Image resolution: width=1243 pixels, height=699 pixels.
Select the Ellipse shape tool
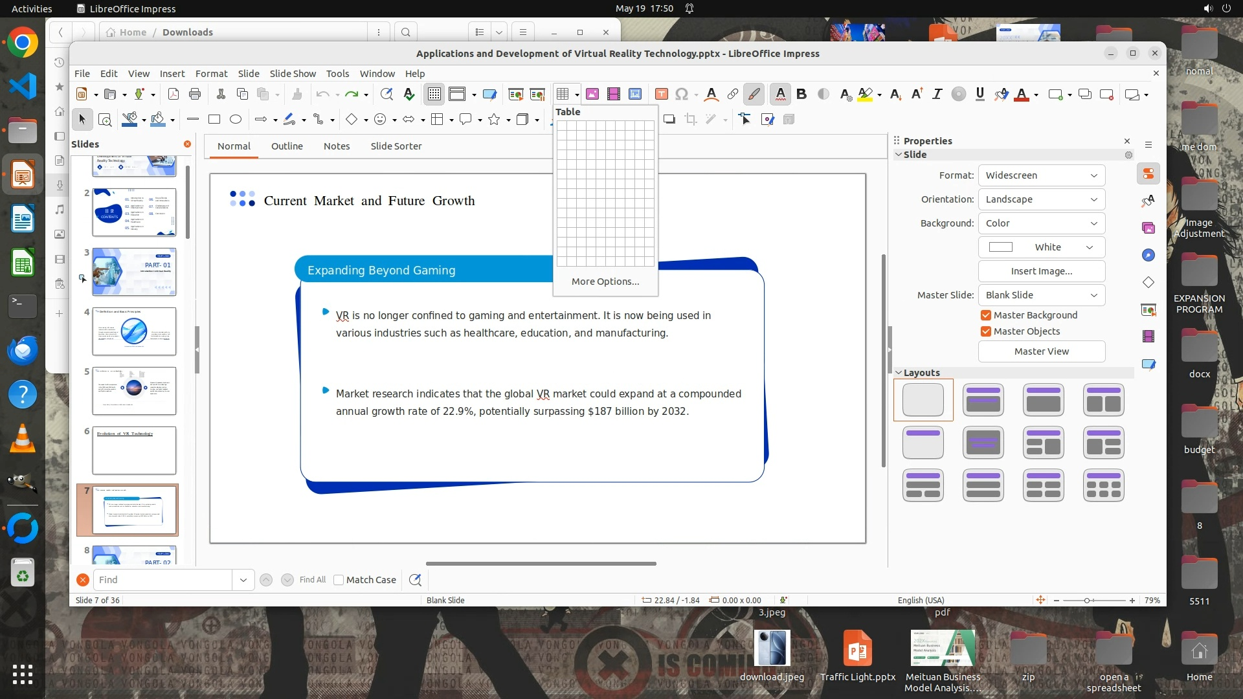pyautogui.click(x=236, y=119)
